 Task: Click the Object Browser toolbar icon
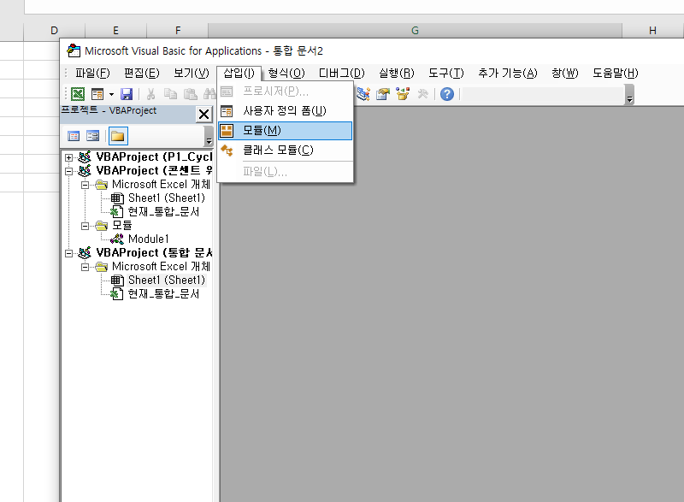pos(403,94)
